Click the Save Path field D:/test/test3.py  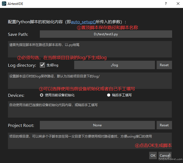click(106, 34)
